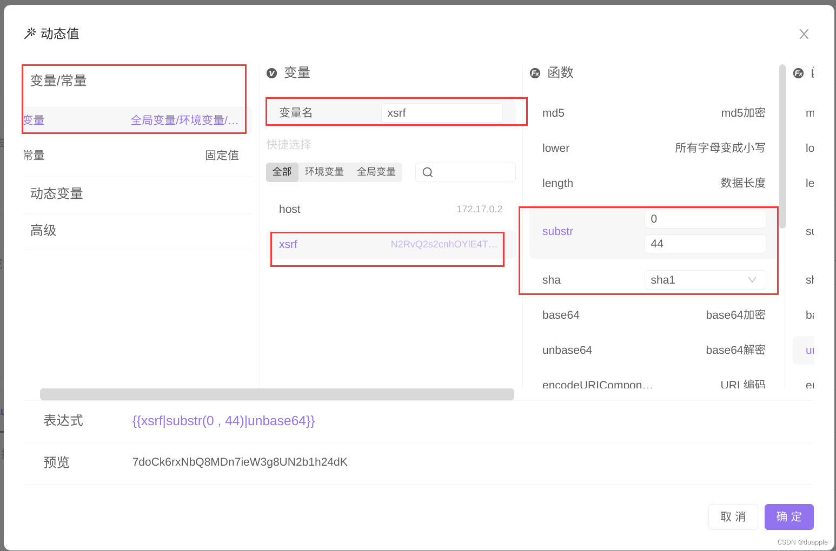Click the substr length field showing 44

pos(705,244)
